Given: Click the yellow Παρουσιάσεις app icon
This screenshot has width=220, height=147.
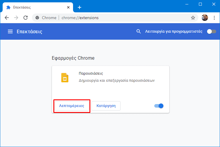Looking at the screenshot, I should pos(65,78).
